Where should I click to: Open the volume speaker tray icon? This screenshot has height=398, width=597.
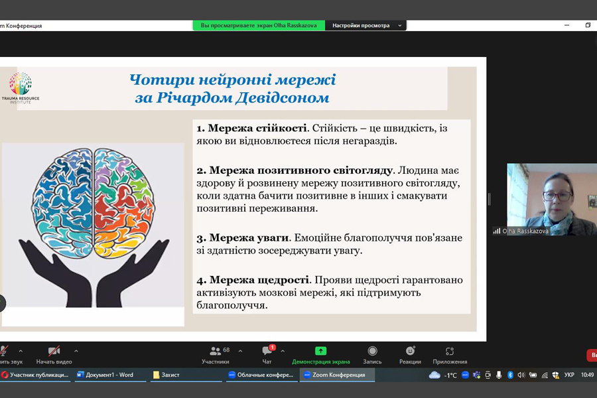tap(521, 375)
